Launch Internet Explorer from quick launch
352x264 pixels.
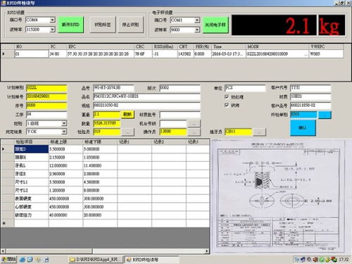tap(23, 260)
